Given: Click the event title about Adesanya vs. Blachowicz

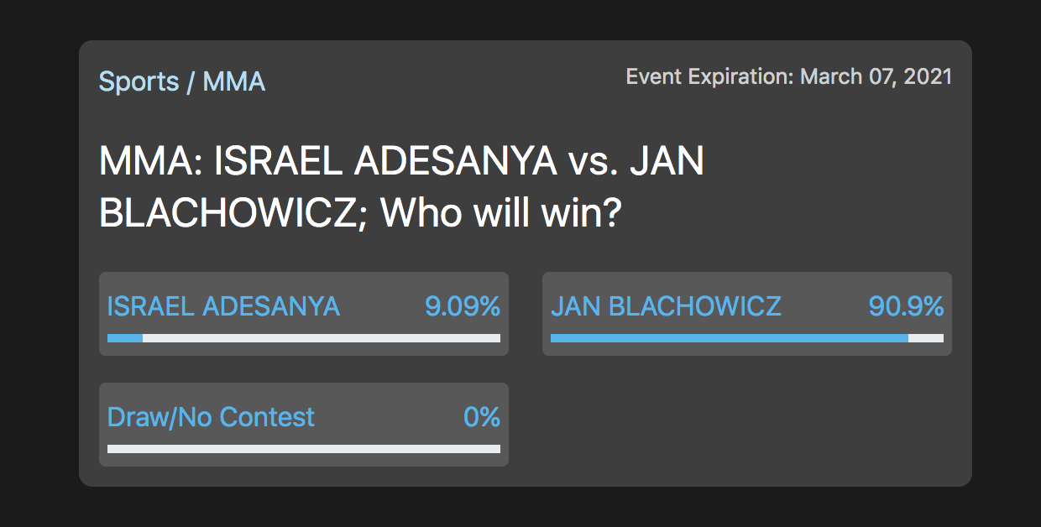Looking at the screenshot, I should tap(401, 187).
